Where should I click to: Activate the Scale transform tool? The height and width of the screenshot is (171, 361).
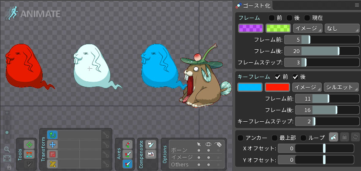(52, 154)
